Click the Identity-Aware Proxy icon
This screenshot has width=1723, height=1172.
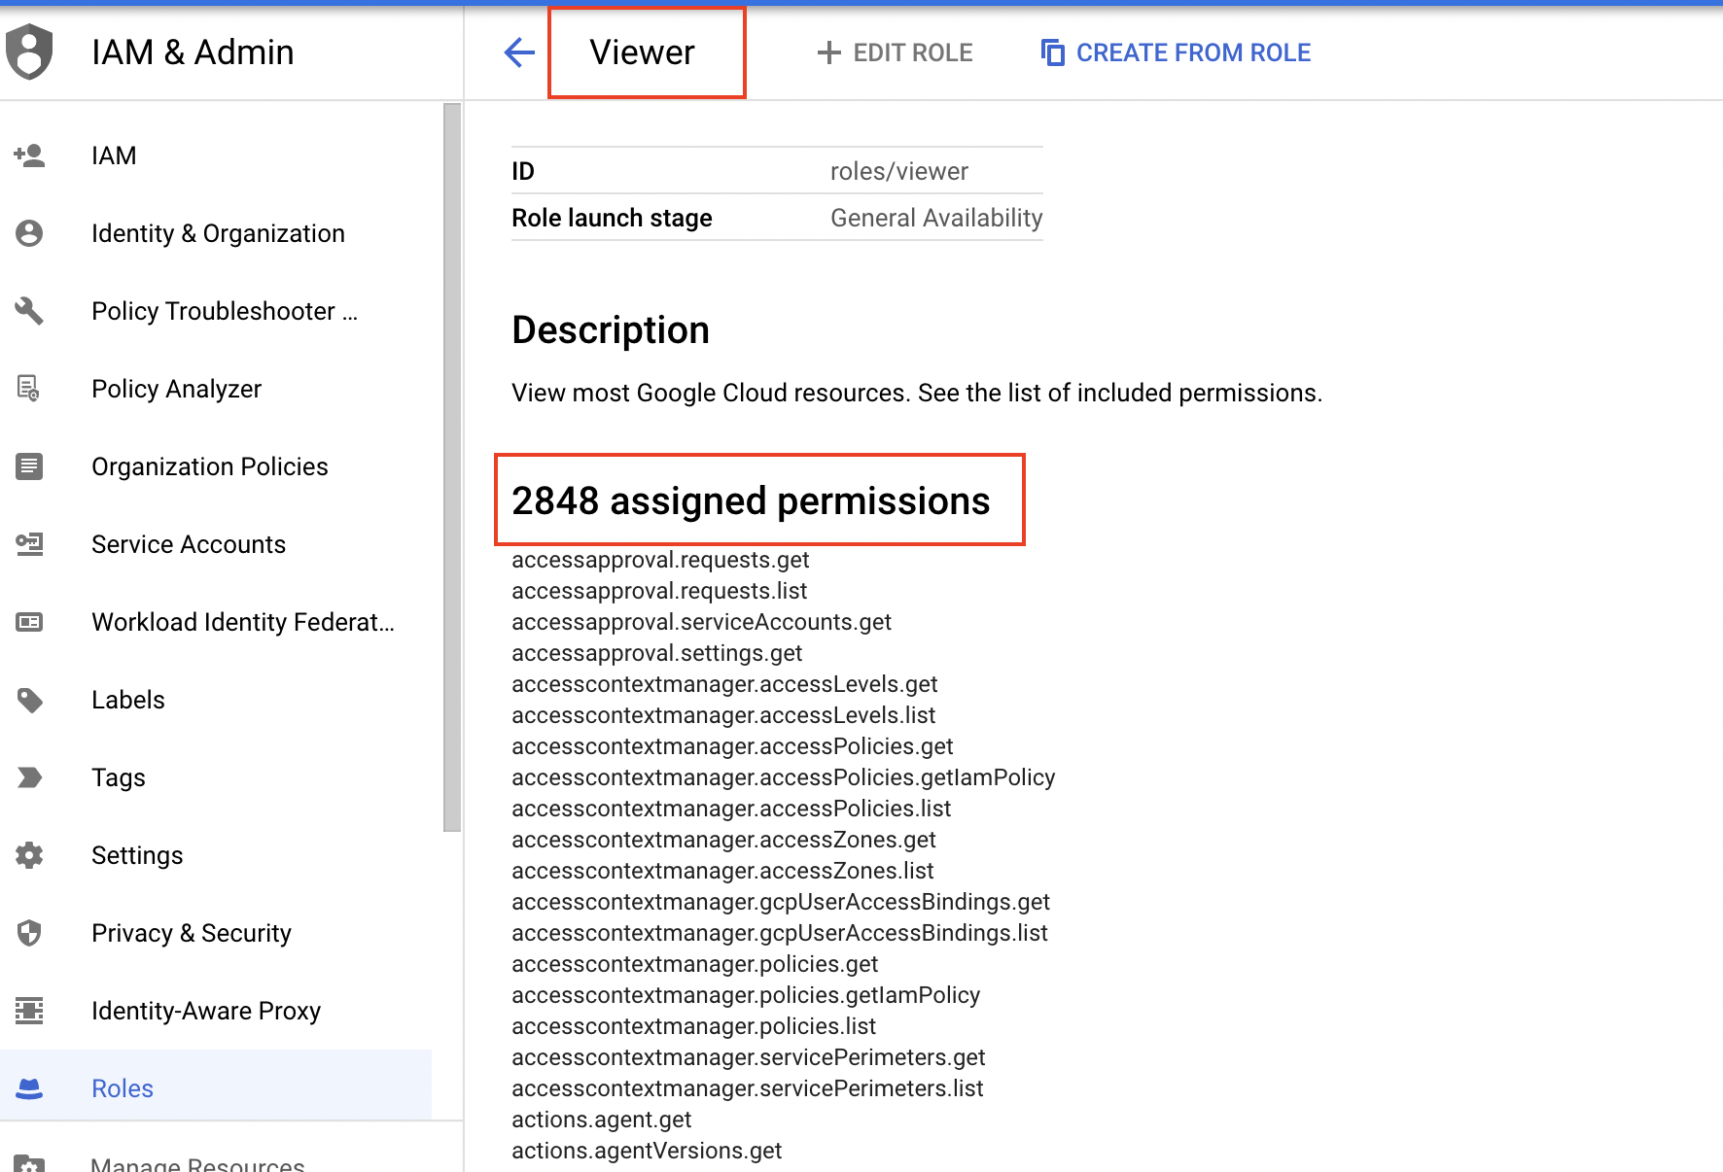(29, 1011)
